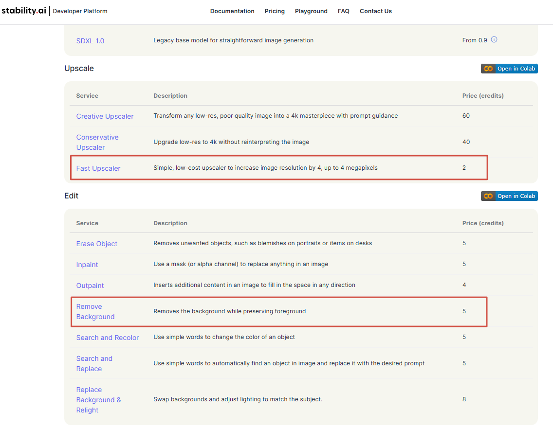
Task: Click the stability.ai logo
Action: [x=24, y=11]
